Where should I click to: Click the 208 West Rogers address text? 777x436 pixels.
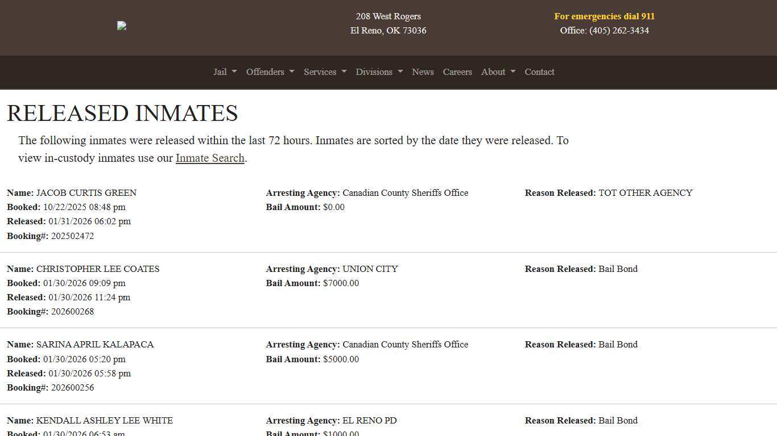coord(388,16)
